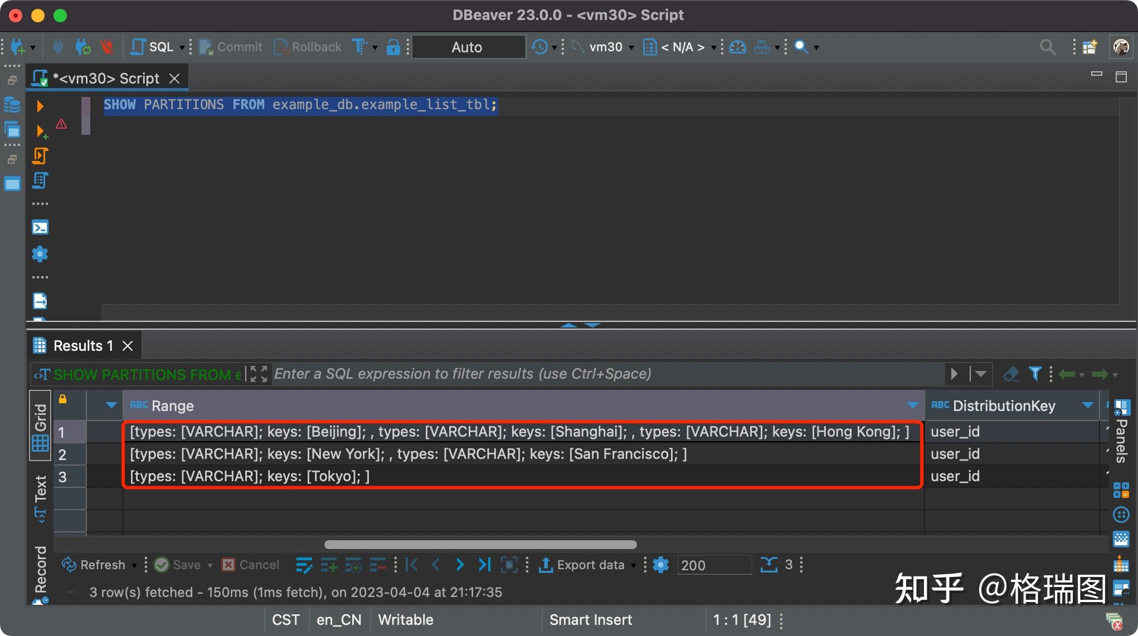Open the terminal output panel icon
The width and height of the screenshot is (1138, 636).
pos(40,227)
